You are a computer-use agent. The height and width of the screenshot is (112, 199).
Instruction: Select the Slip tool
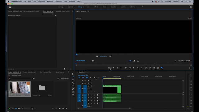(x=73, y=86)
